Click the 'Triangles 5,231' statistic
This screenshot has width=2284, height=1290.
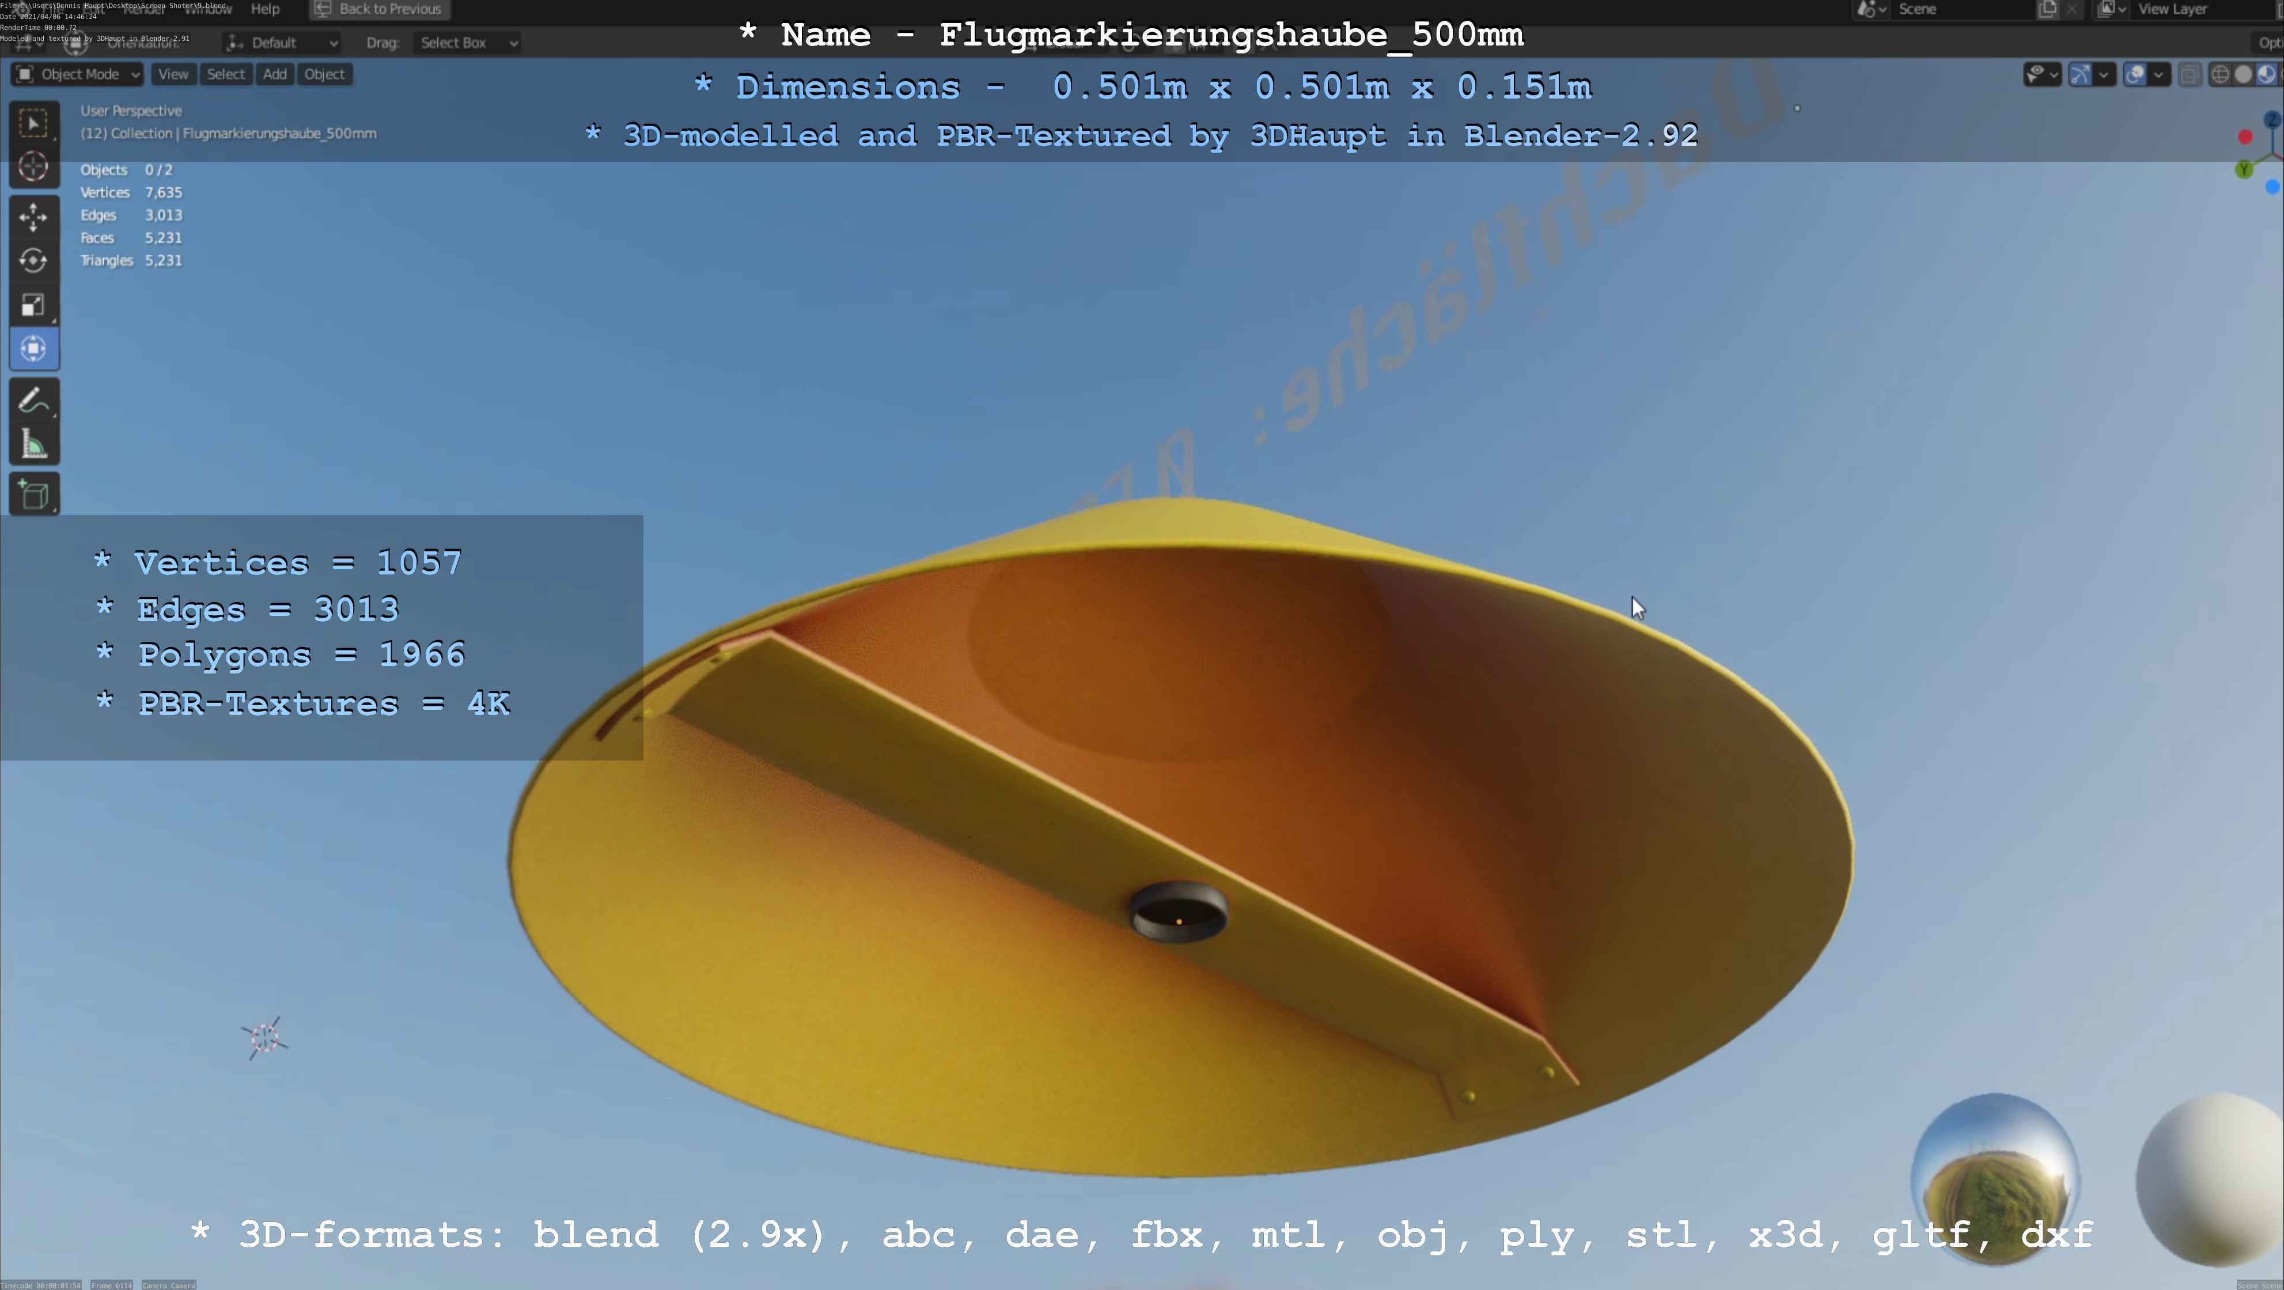coord(131,260)
